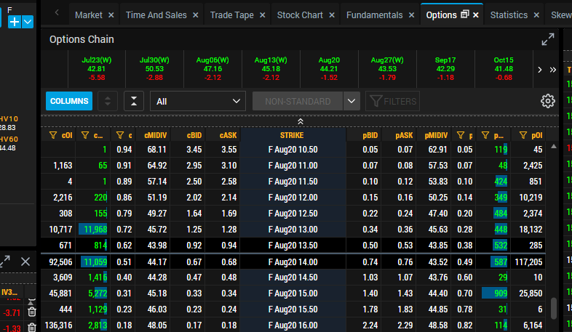Jump to last expirations with double arrow
572x332 pixels.
click(x=552, y=70)
